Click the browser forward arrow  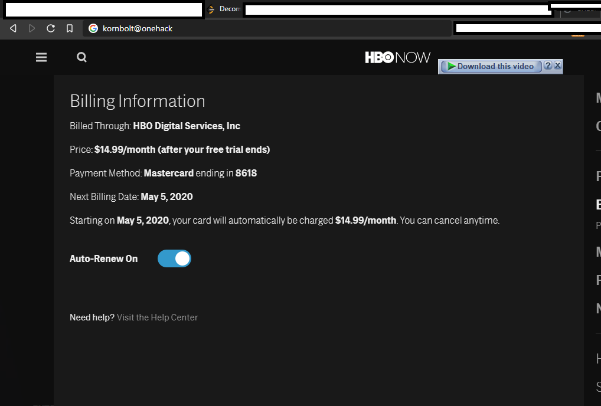[x=32, y=28]
